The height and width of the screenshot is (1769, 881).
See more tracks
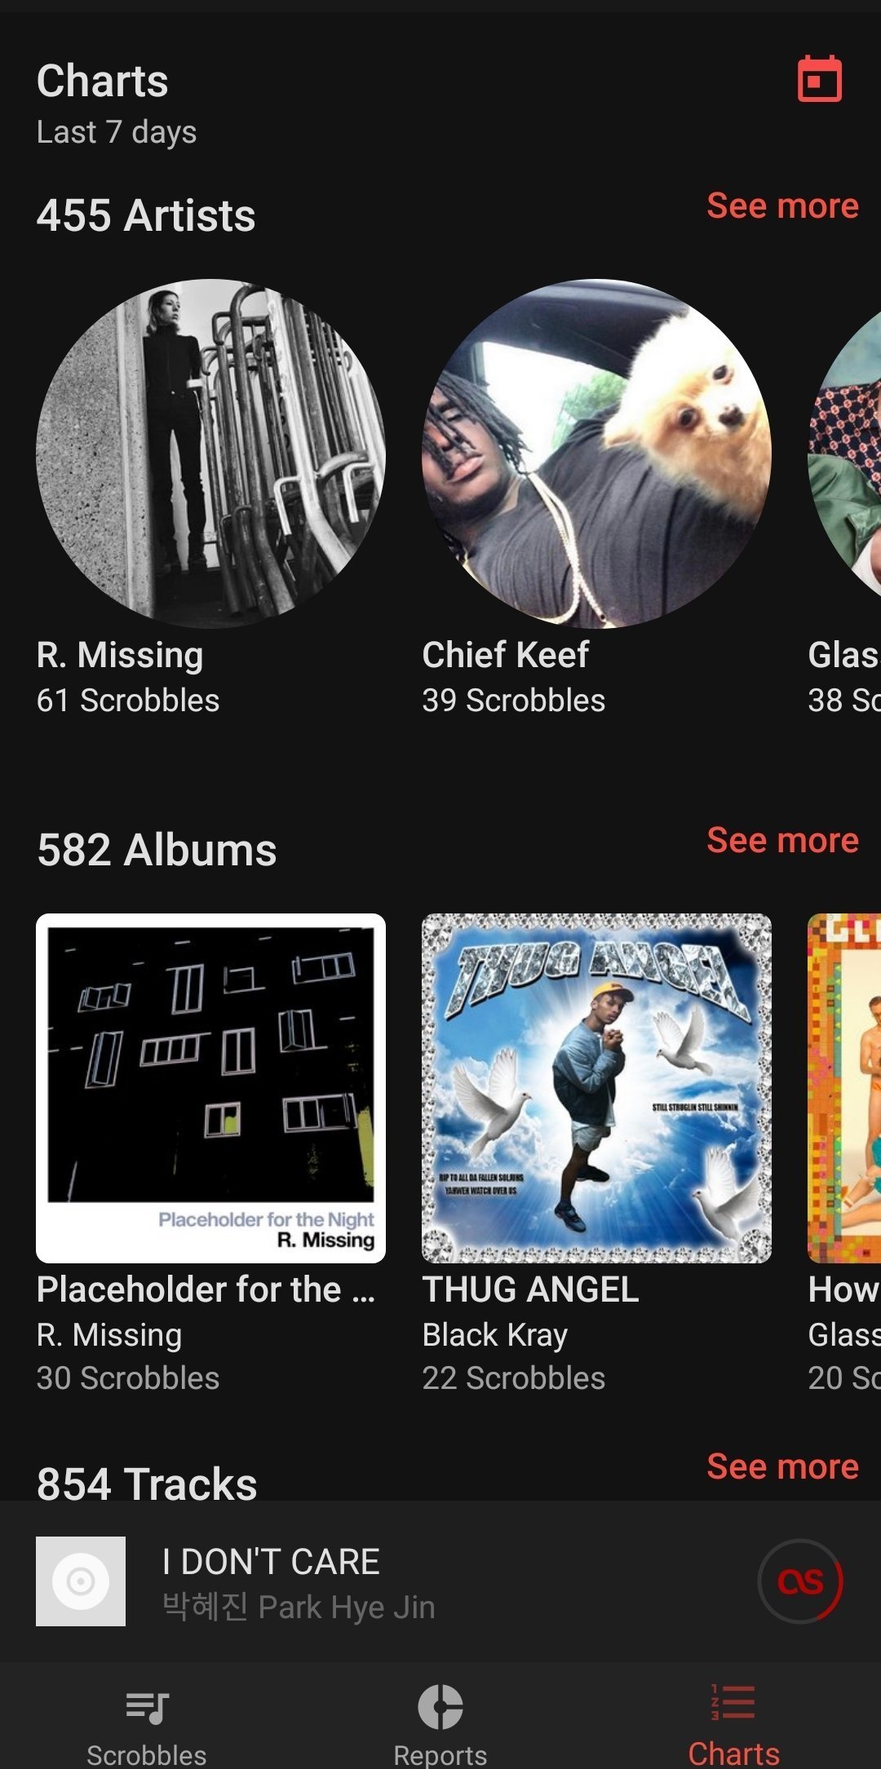tap(782, 1466)
